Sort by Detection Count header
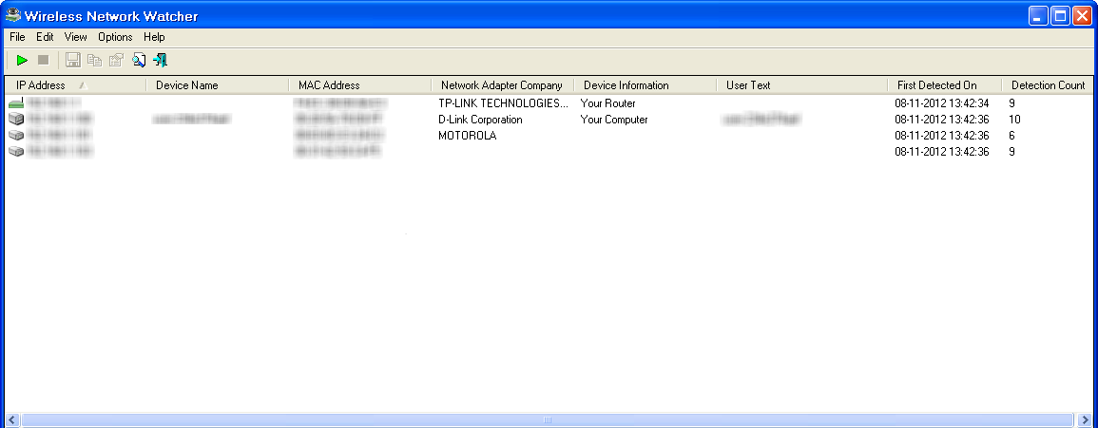 point(1048,85)
